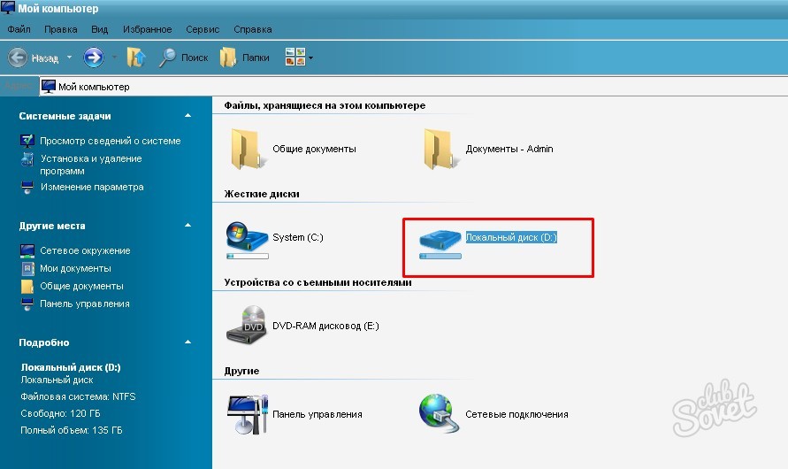788x469 pixels.
Task: Open the Сервис menu
Action: pyautogui.click(x=203, y=29)
